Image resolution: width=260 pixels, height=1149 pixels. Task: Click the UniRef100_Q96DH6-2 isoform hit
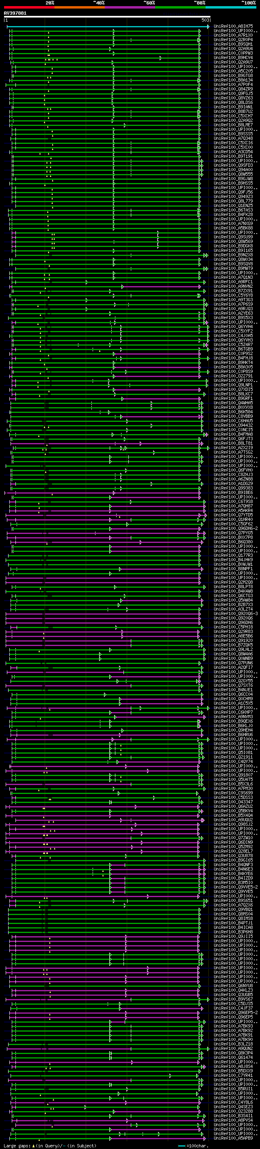(236, 529)
